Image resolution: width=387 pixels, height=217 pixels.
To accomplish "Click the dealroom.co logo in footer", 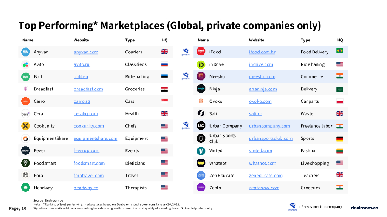I will (364, 208).
